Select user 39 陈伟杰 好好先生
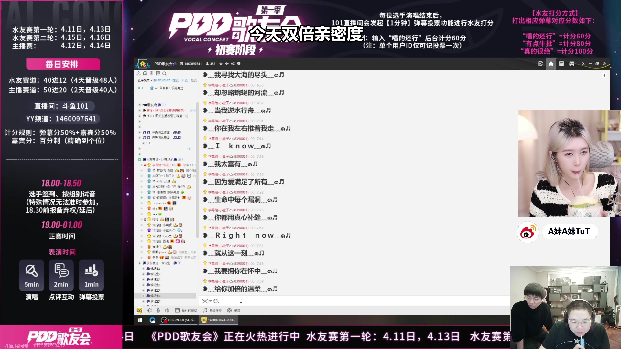 166,192
